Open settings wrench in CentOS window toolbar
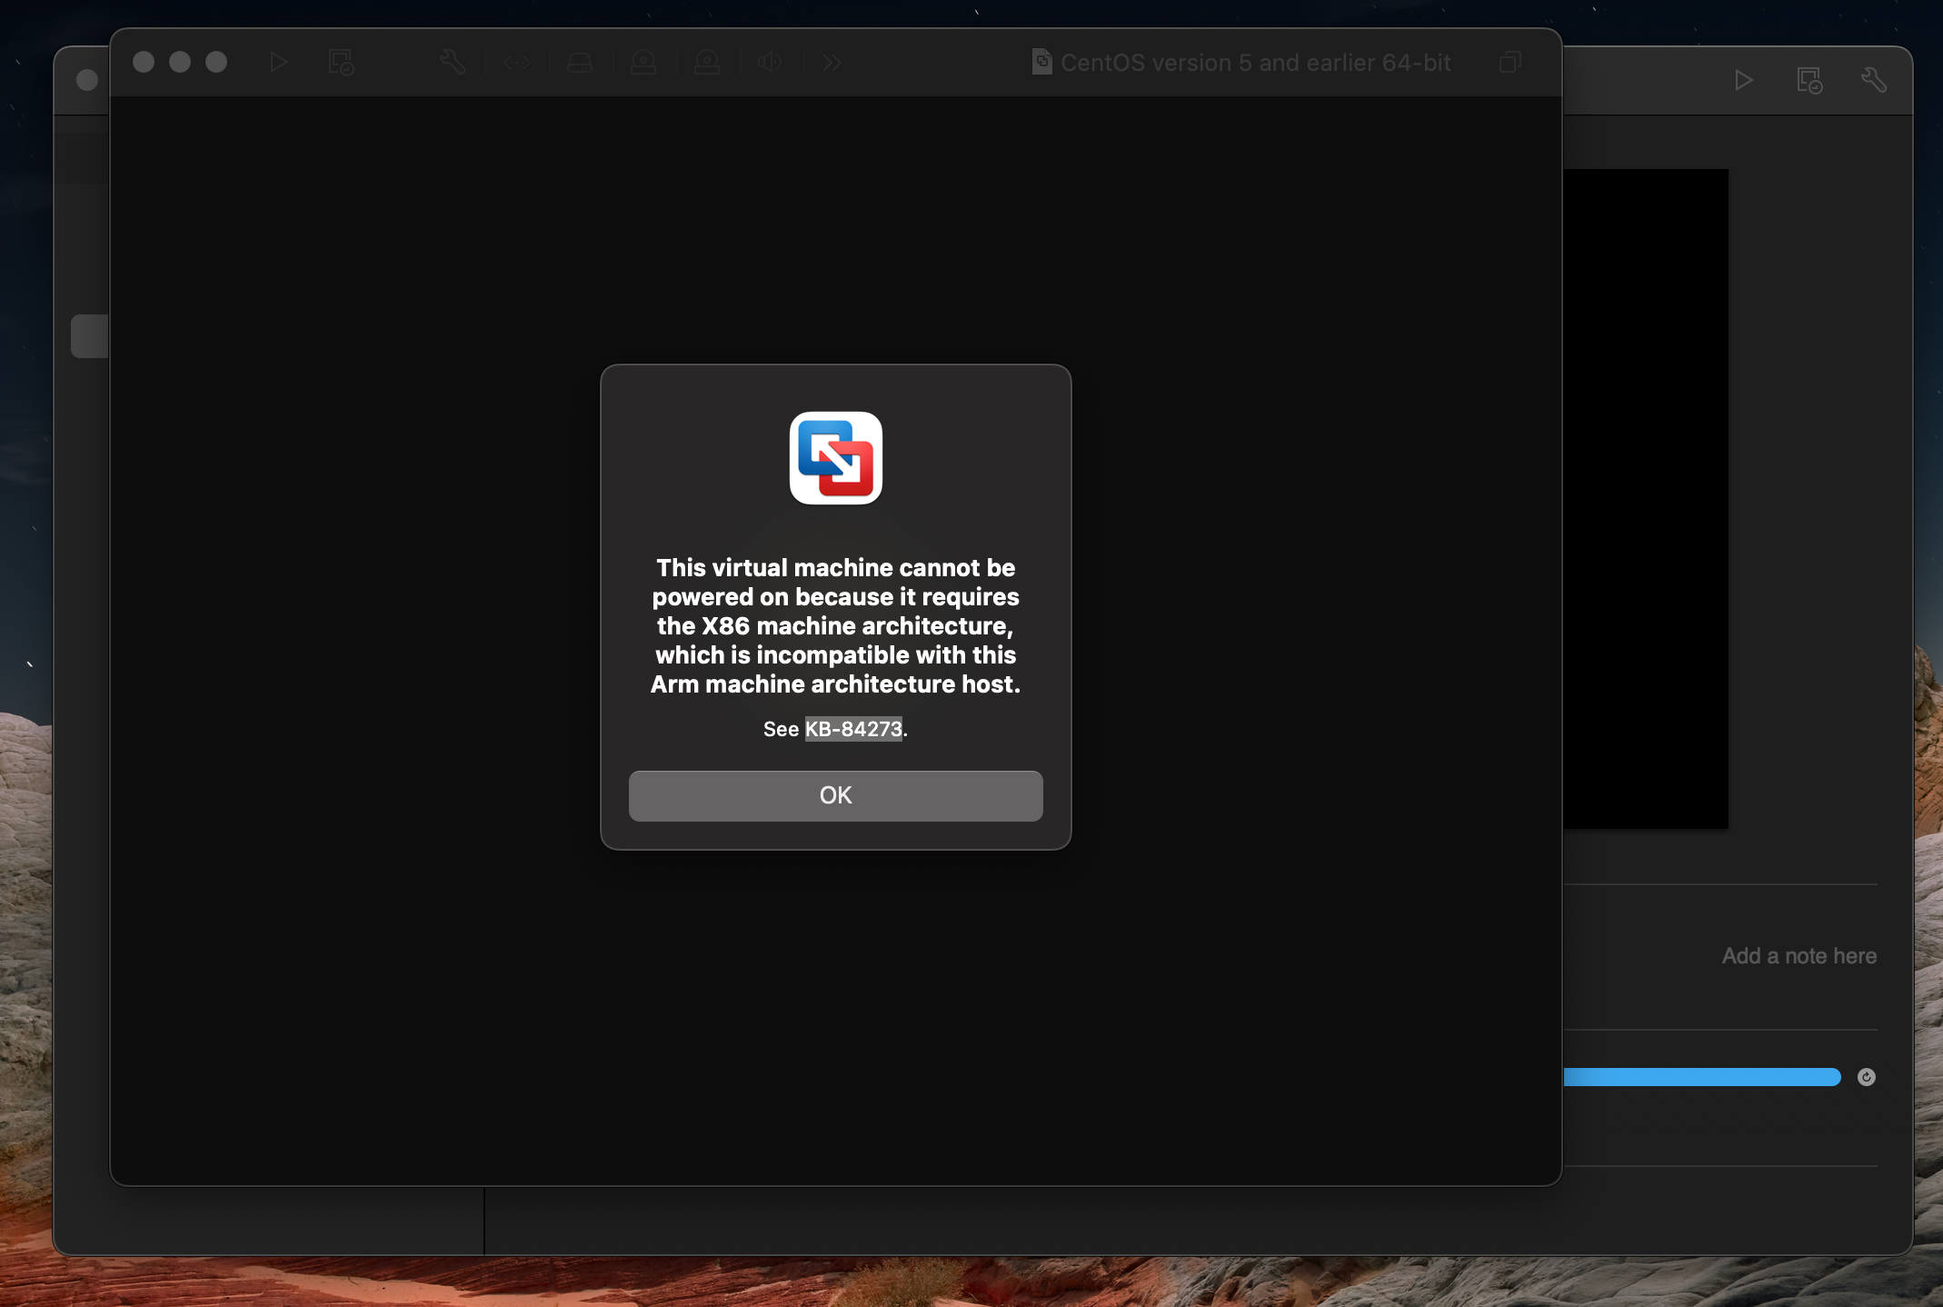 pos(453,63)
